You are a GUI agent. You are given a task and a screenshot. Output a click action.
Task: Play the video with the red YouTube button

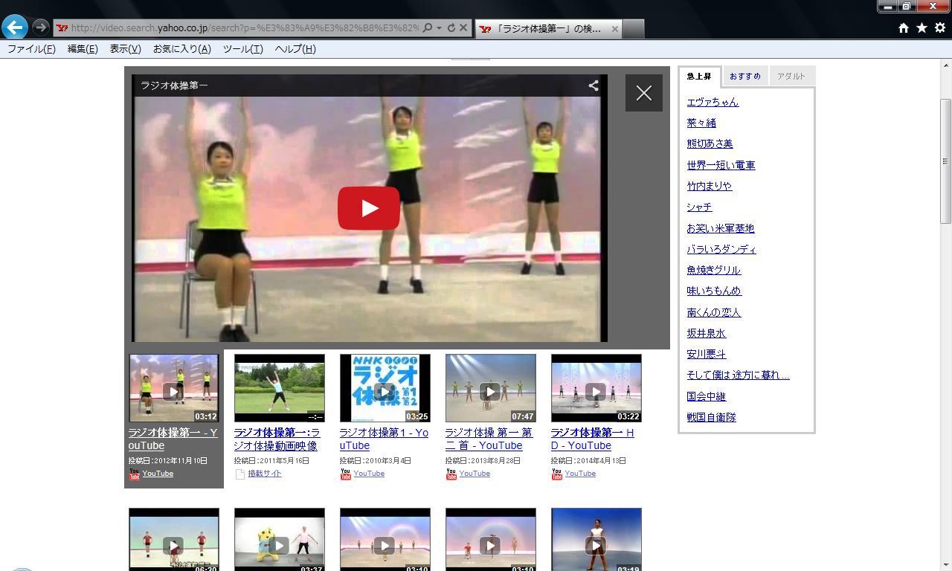pyautogui.click(x=369, y=208)
